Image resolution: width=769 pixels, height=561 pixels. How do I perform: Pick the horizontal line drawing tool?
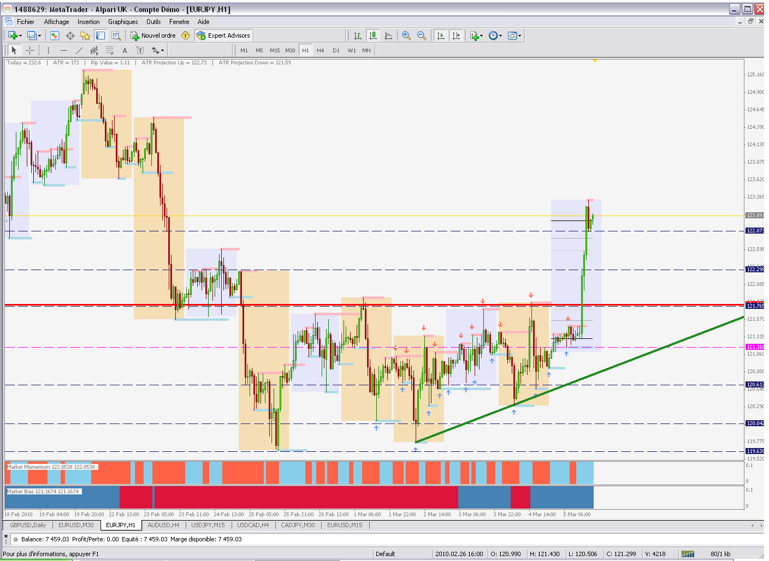coord(63,50)
